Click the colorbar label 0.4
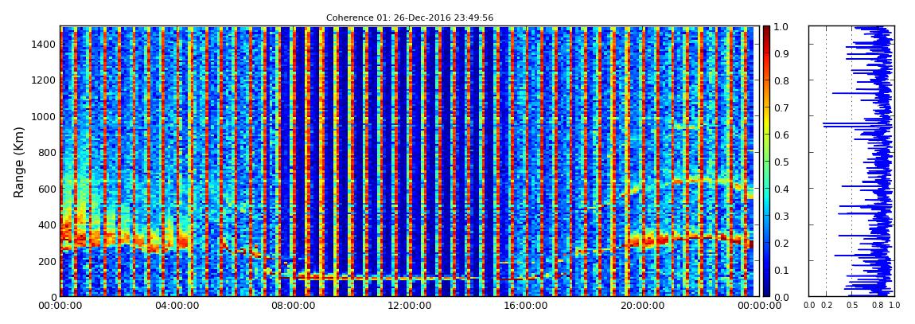The height and width of the screenshot is (324, 915). click(783, 189)
